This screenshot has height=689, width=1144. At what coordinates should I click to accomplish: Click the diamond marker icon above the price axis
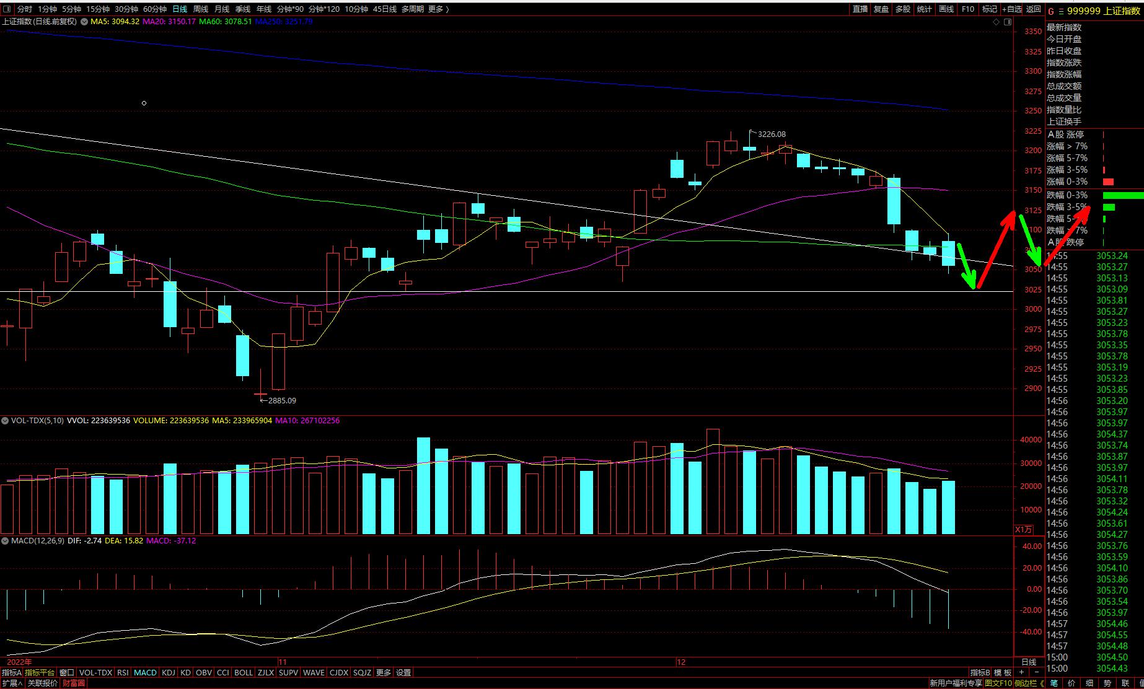997,22
